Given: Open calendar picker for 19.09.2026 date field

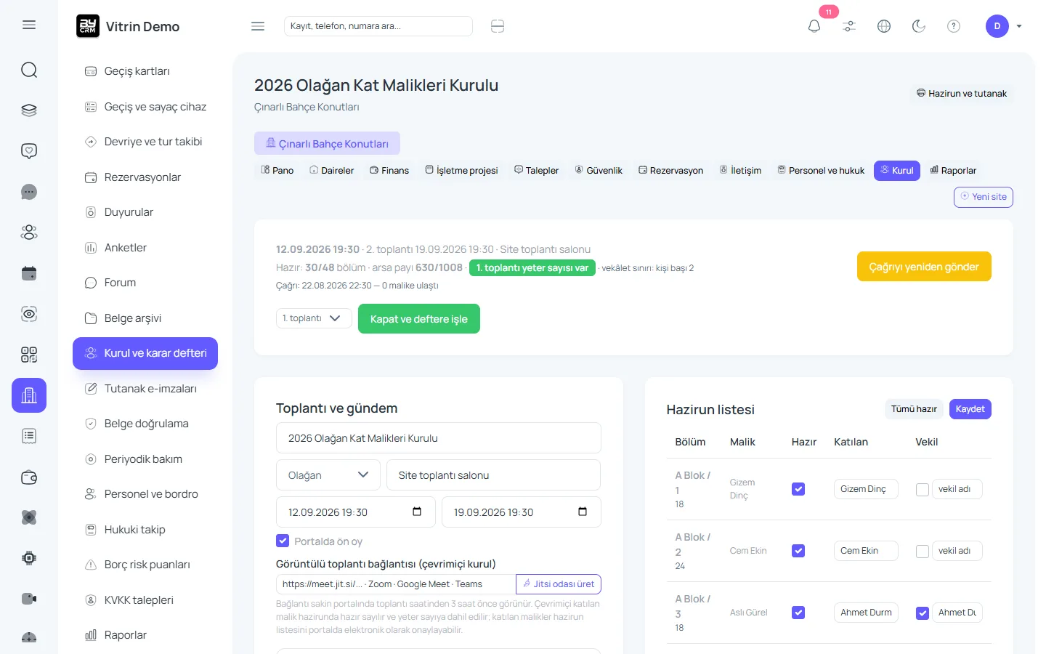Looking at the screenshot, I should click(x=583, y=512).
